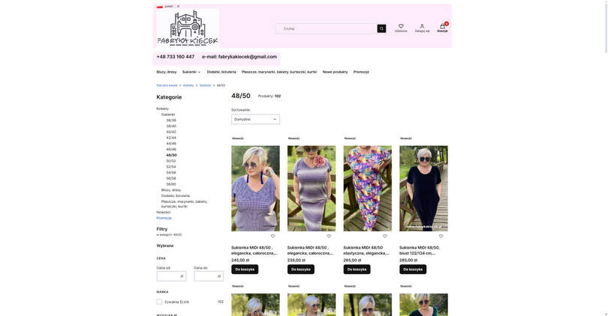Open the favorites heart icon in header
Screen dimensions: 608x316
click(x=401, y=26)
